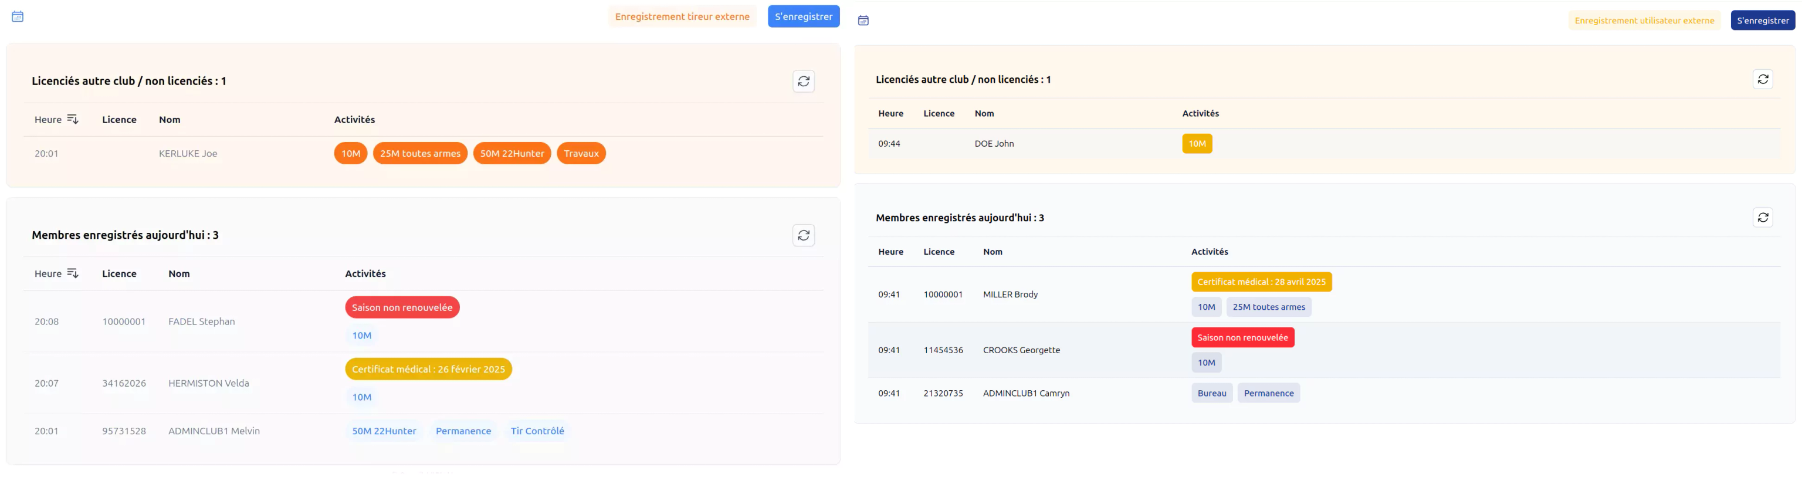Click the light-blue S'enregistrer button on left
Viewport: 1802px width, 477px height.
pos(803,17)
